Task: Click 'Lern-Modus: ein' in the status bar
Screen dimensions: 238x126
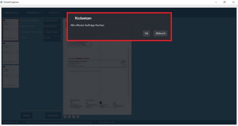Action: (107, 122)
